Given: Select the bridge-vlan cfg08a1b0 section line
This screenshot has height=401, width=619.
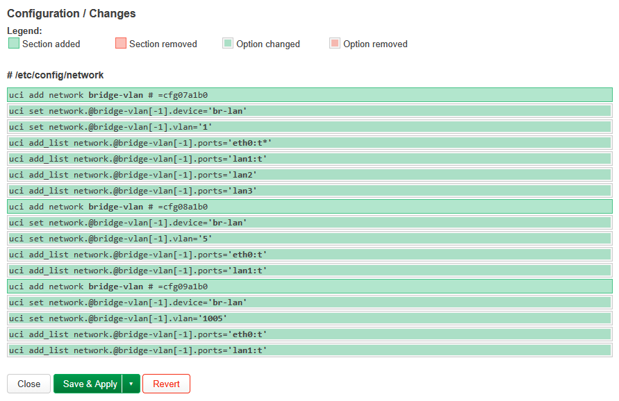Looking at the screenshot, I should pos(309,207).
